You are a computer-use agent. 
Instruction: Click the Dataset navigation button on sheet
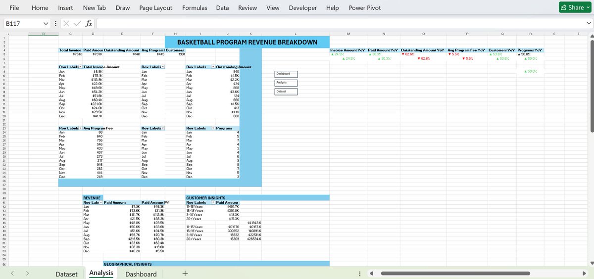(x=287, y=92)
